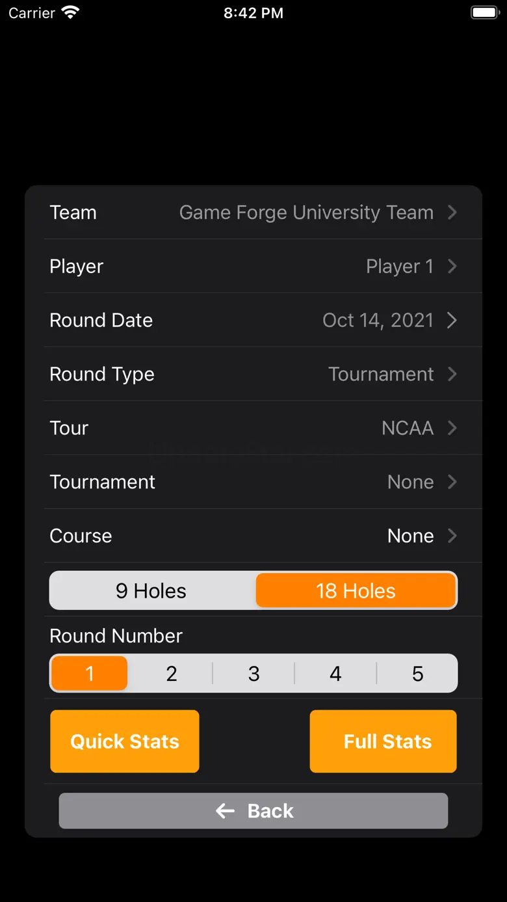The height and width of the screenshot is (902, 507).
Task: Select the 18 Holes option
Action: point(356,590)
